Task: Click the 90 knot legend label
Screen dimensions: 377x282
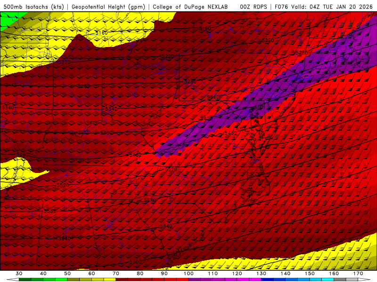Action: click(x=164, y=274)
